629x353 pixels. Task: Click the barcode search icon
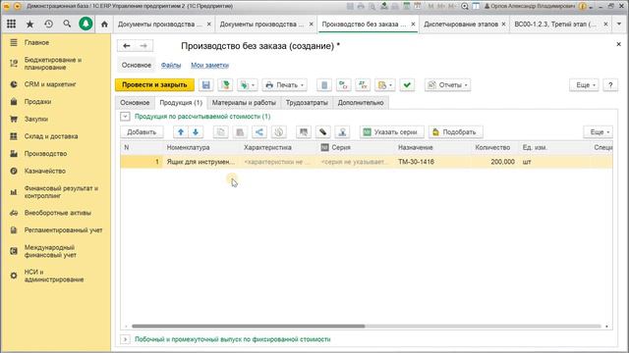(304, 132)
